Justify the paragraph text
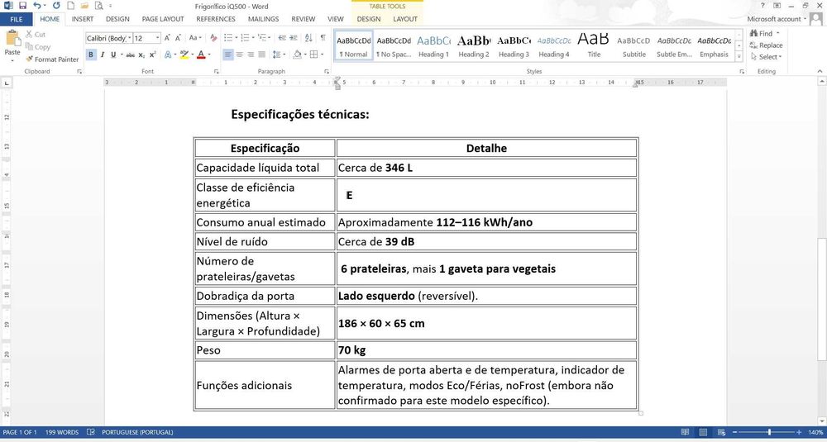The width and height of the screenshot is (827, 442). pos(261,55)
